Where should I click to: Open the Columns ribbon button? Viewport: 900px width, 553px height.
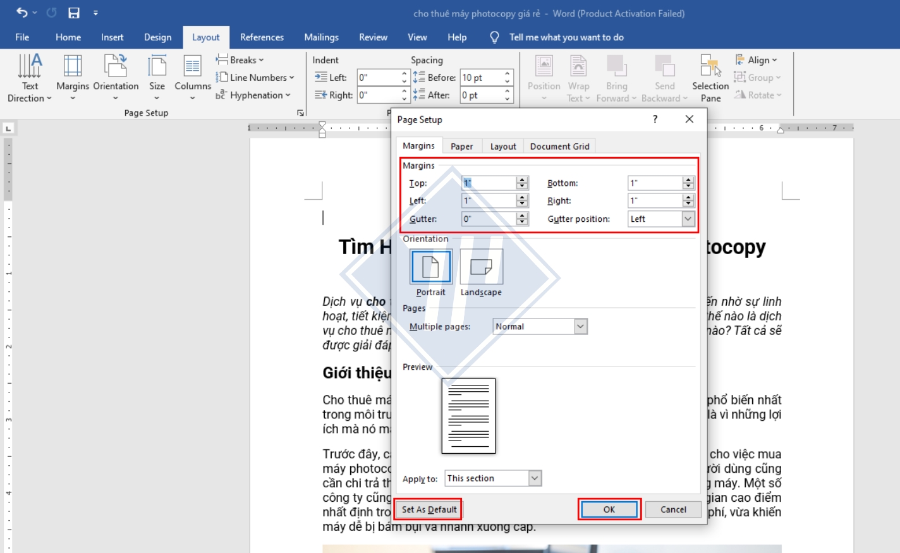click(x=193, y=76)
